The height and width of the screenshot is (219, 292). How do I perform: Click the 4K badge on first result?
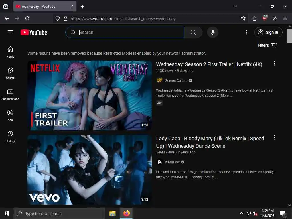(x=159, y=103)
